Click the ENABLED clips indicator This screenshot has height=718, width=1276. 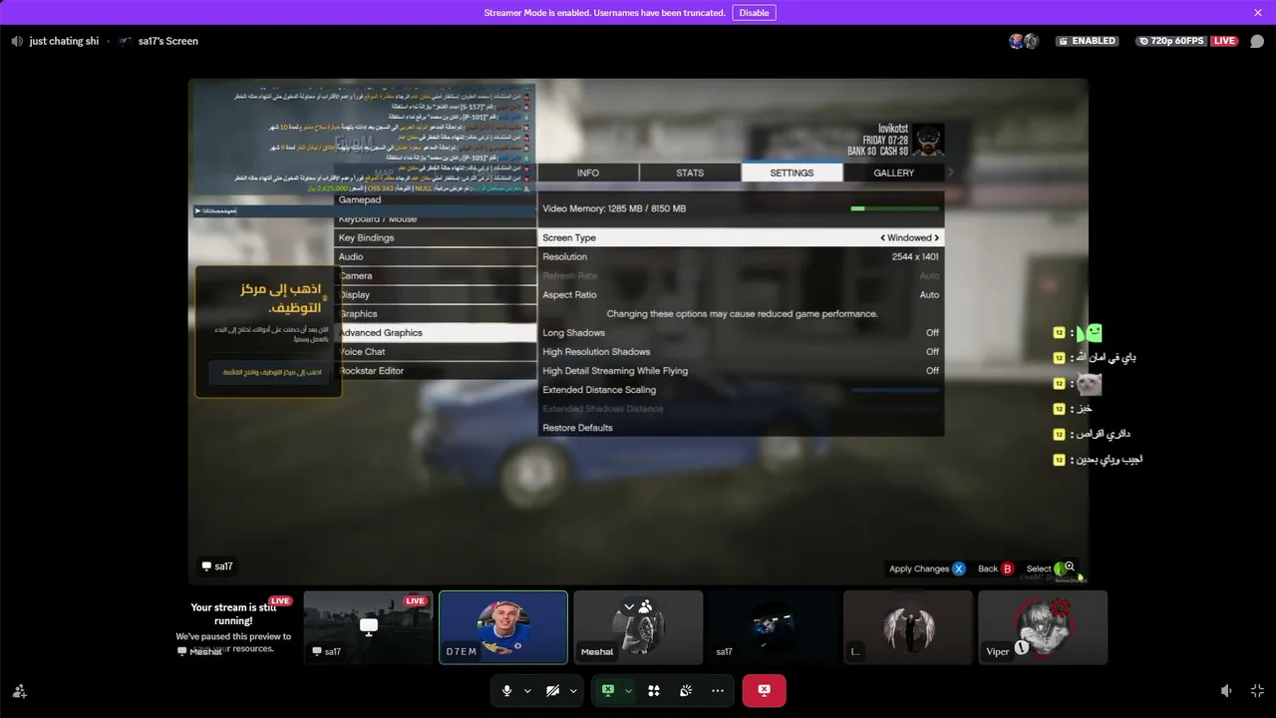[x=1088, y=41]
